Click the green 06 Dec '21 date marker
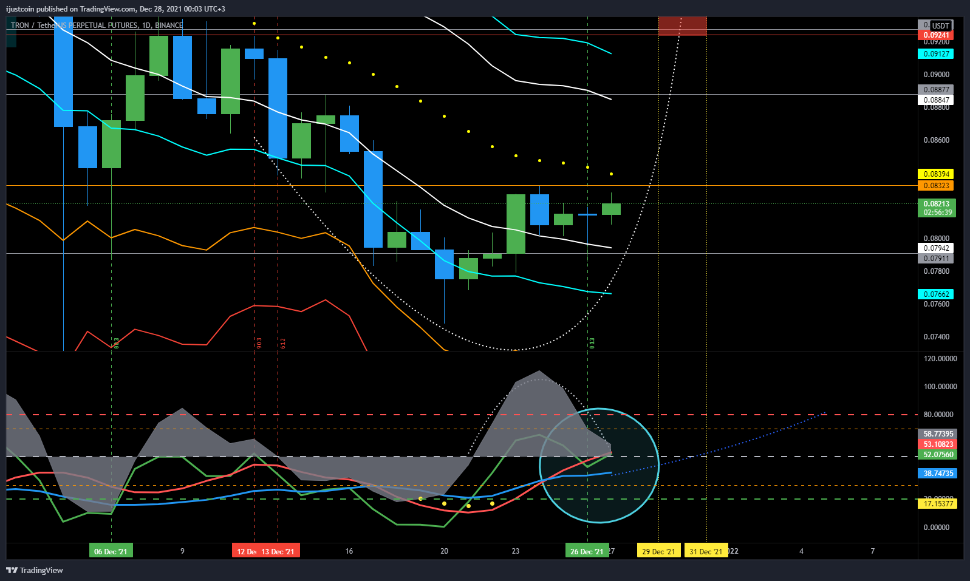This screenshot has width=970, height=581. tap(111, 551)
